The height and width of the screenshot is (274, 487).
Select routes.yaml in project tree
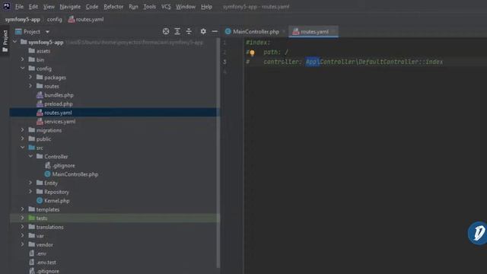(54, 113)
